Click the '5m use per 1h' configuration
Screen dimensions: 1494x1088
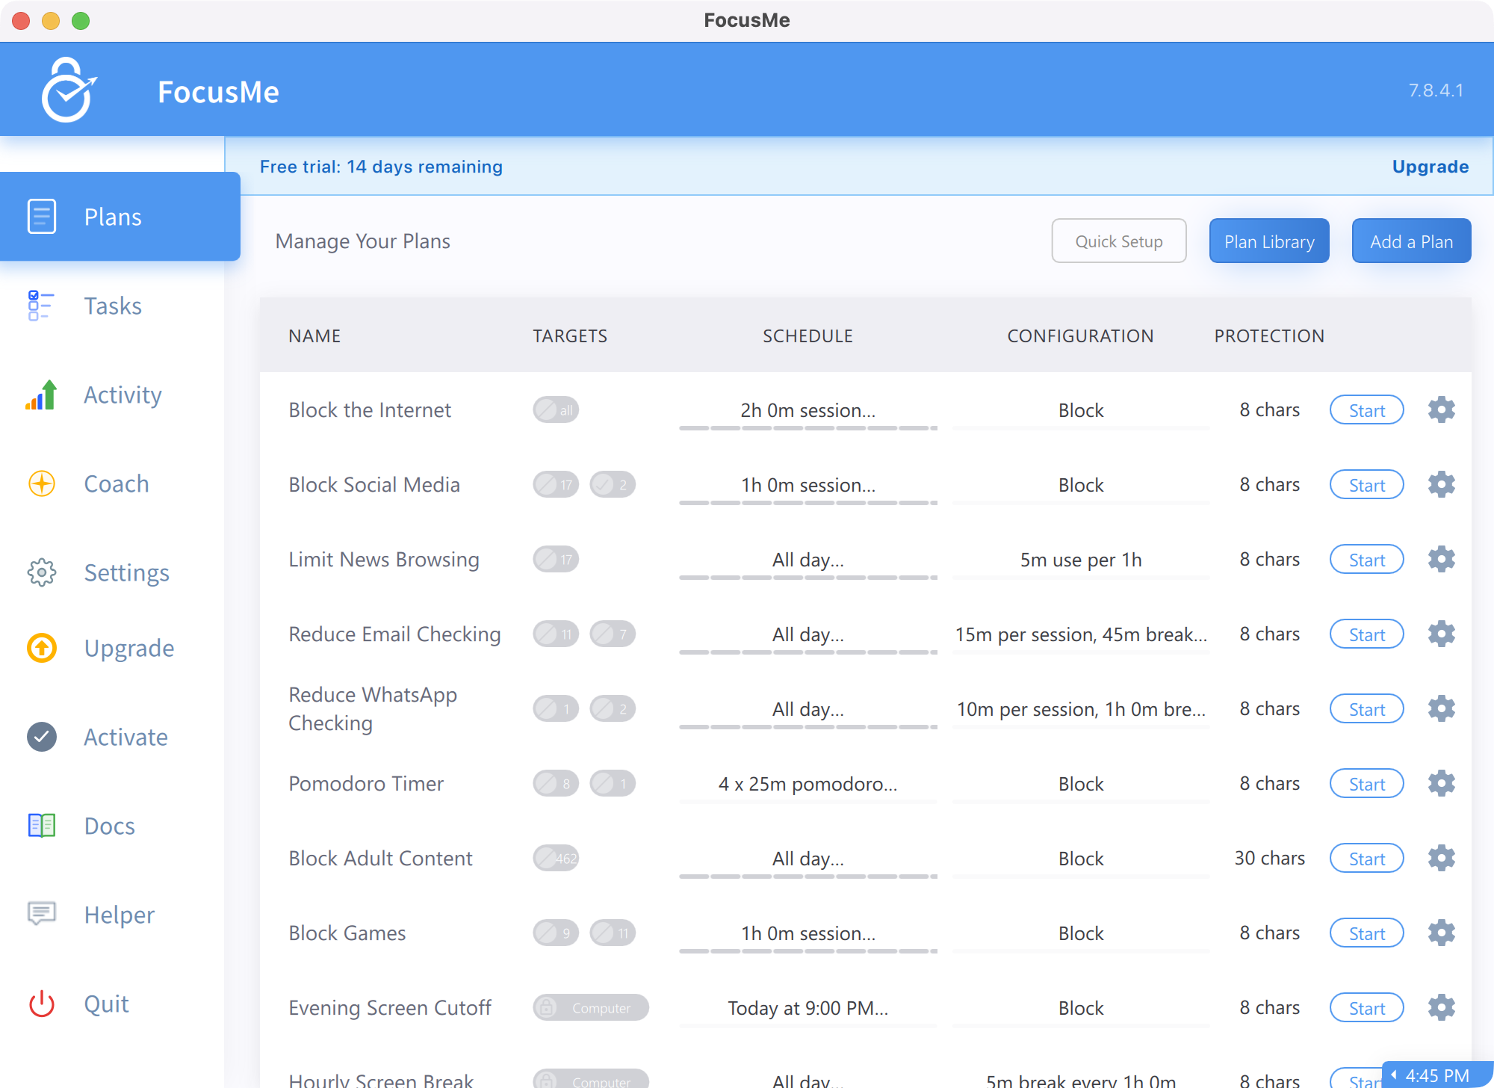click(x=1081, y=560)
